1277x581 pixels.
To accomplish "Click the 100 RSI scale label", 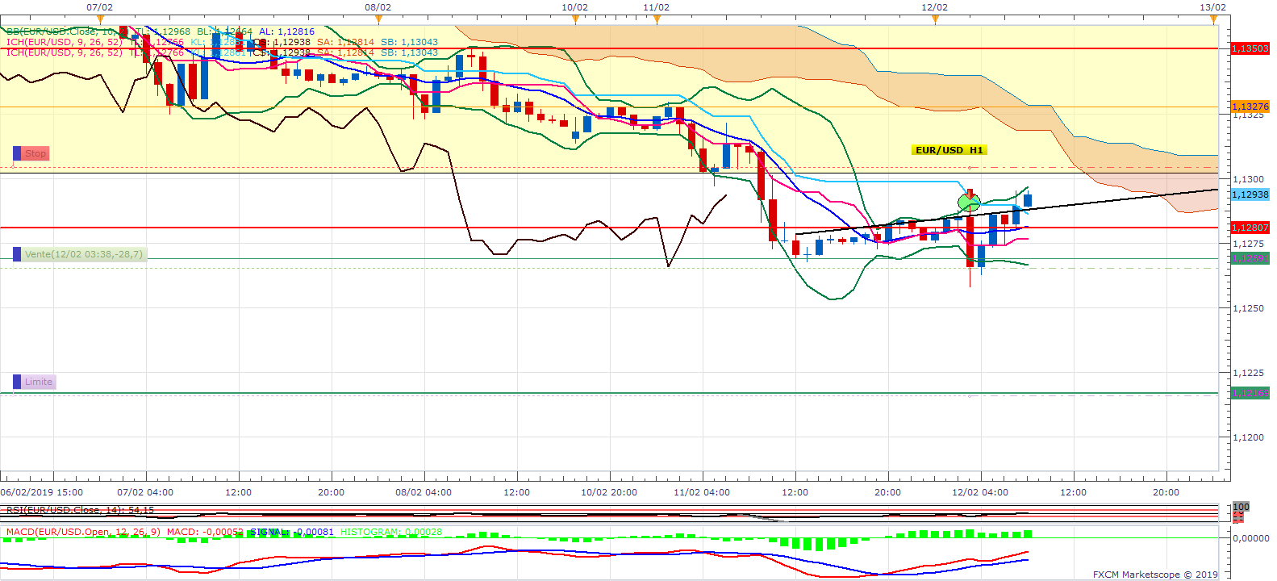I will pyautogui.click(x=1241, y=507).
